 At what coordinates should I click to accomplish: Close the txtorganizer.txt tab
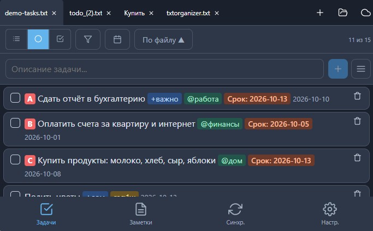point(217,13)
